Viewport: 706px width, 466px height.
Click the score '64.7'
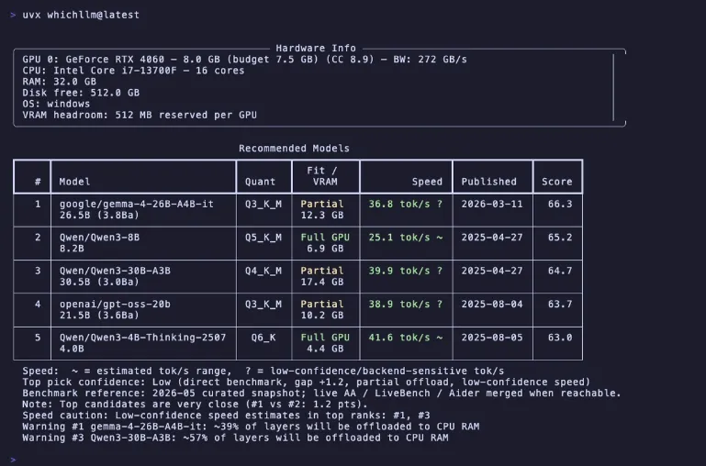point(560,271)
